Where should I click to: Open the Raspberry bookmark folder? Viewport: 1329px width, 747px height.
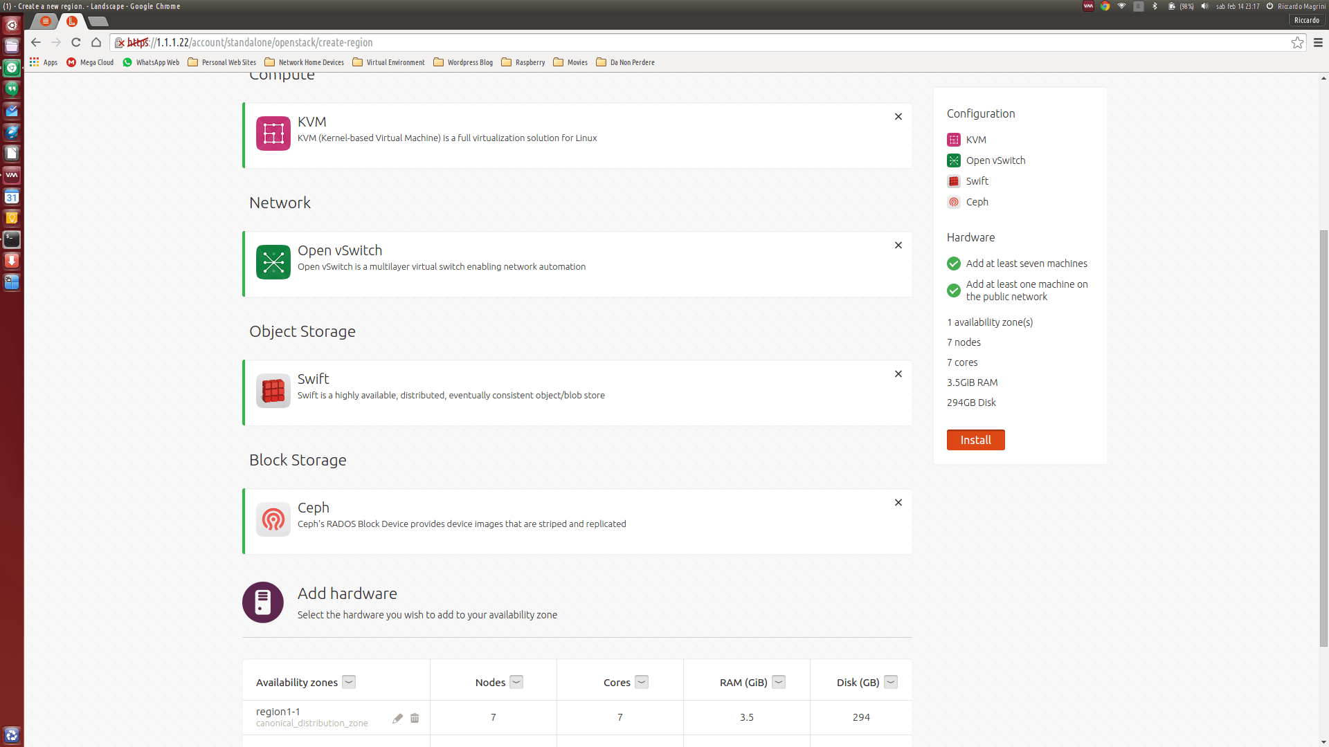[523, 62]
